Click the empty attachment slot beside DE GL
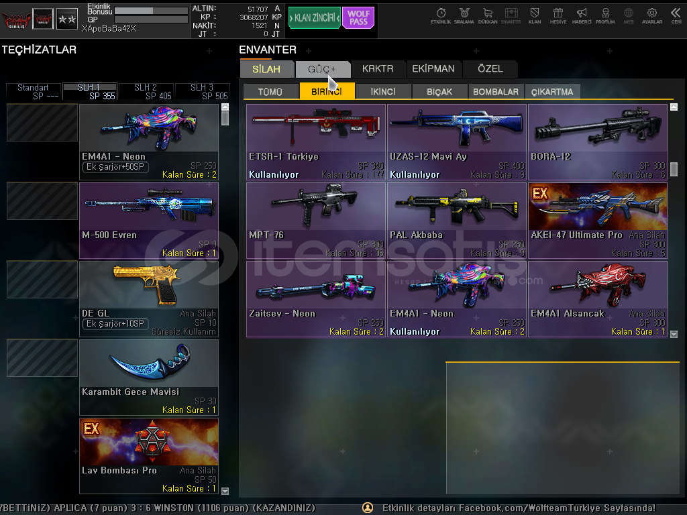This screenshot has height=515, width=687. point(42,280)
